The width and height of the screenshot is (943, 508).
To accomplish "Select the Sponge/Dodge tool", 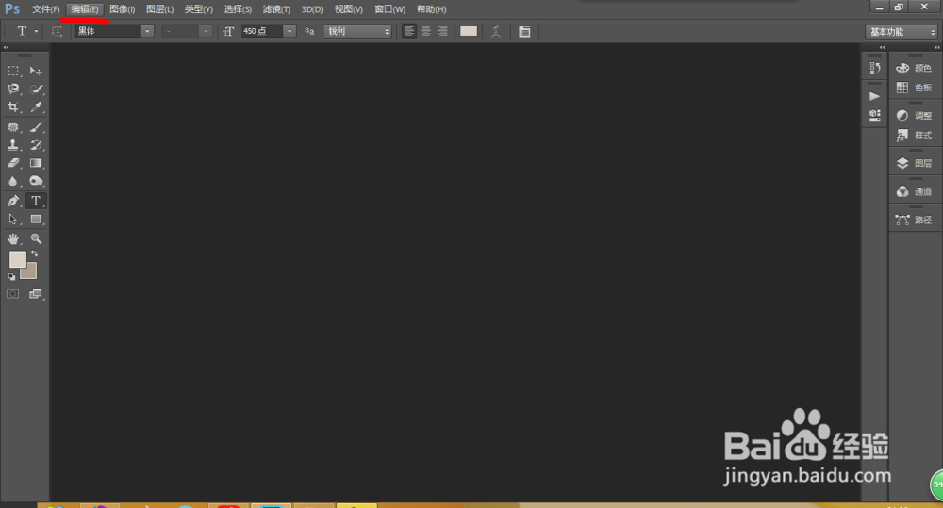I will coord(36,181).
